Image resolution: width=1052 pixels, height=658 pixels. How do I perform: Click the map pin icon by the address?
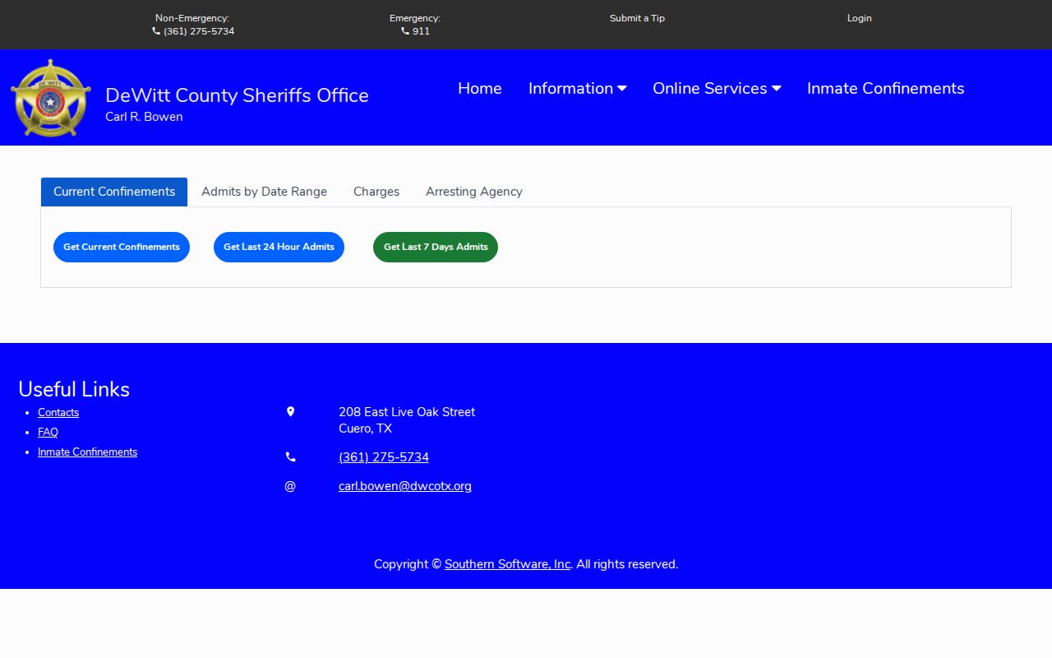pos(290,412)
